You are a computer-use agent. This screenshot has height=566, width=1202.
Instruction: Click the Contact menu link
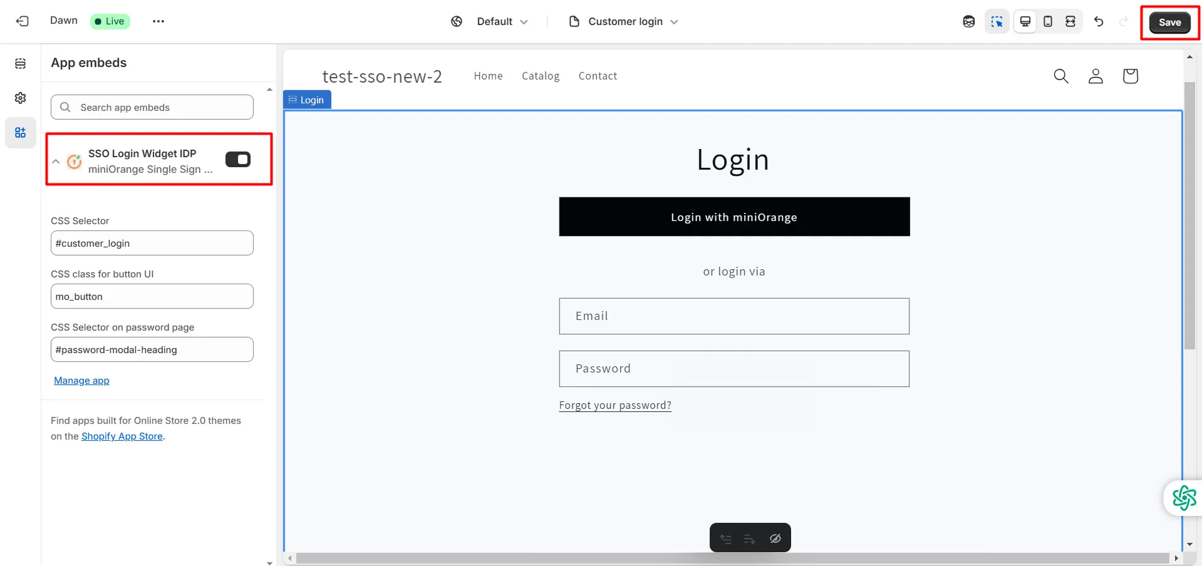(x=598, y=76)
